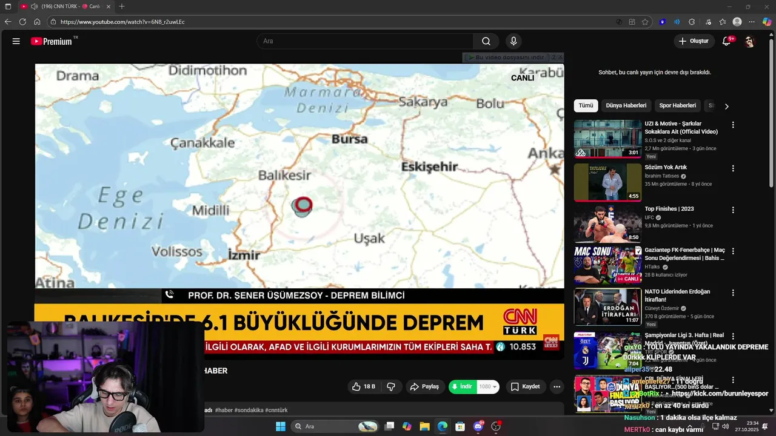
Task: Click the 'İbrahim Tatlıses' channel name
Action: [x=662, y=176]
